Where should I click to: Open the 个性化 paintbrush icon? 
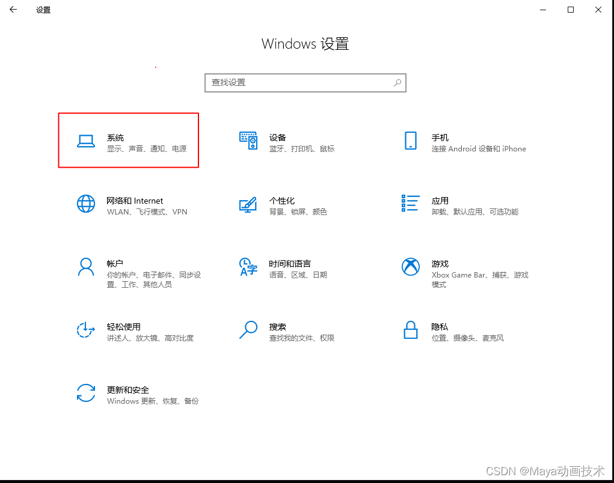coord(248,204)
